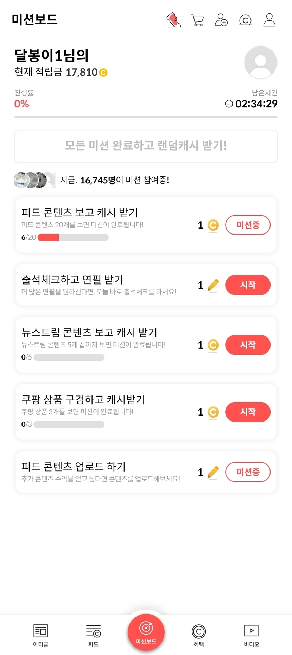Screen dimensions: 292x655
Task: Tap the add friend icon
Action: [x=221, y=20]
